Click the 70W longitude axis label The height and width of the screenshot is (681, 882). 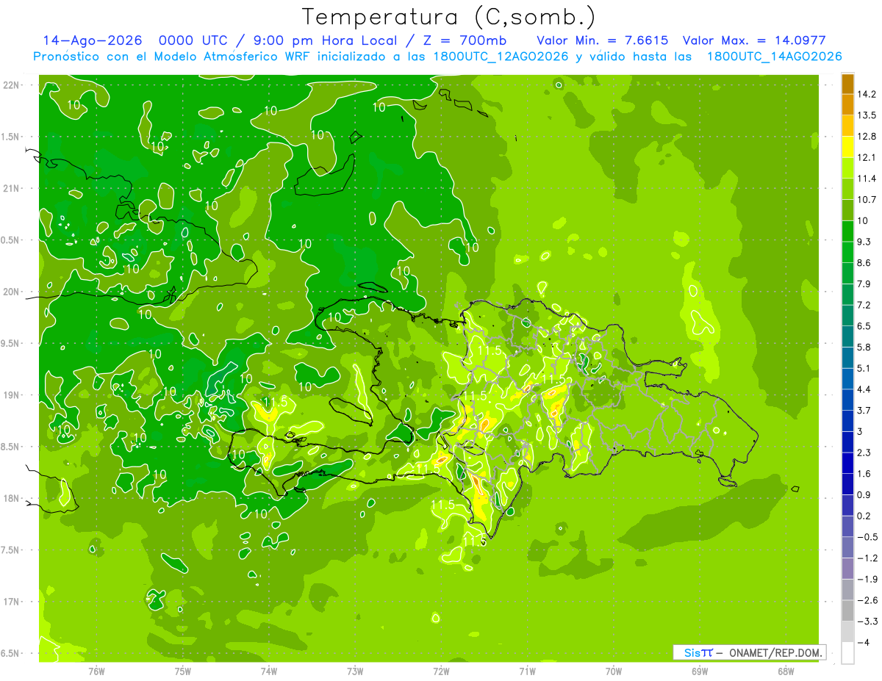point(613,671)
